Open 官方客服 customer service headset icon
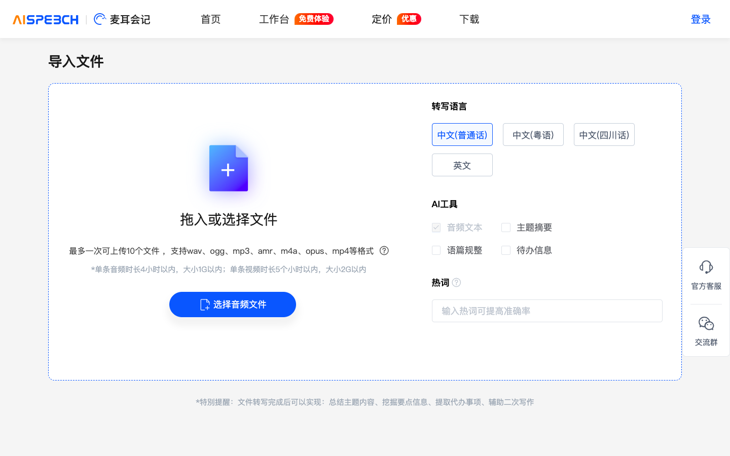Screen dimensions: 730x456 click(706, 267)
